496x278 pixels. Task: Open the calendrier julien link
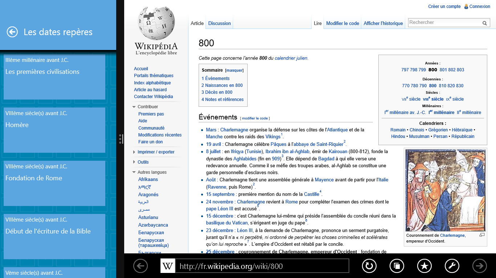tap(291, 58)
